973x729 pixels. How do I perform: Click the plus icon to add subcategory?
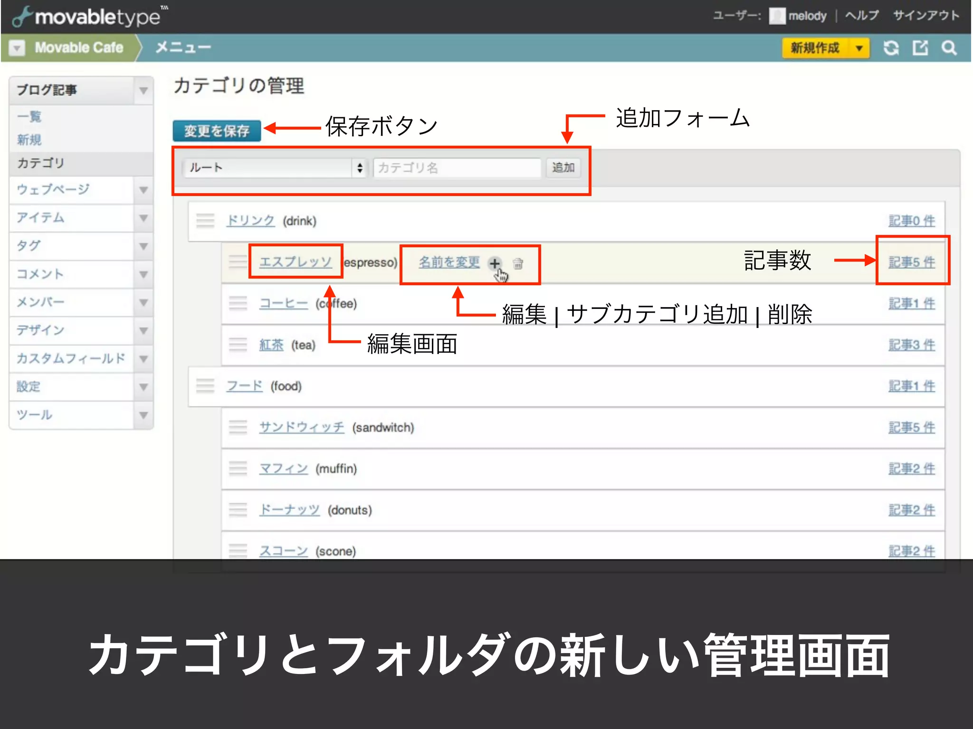point(495,263)
